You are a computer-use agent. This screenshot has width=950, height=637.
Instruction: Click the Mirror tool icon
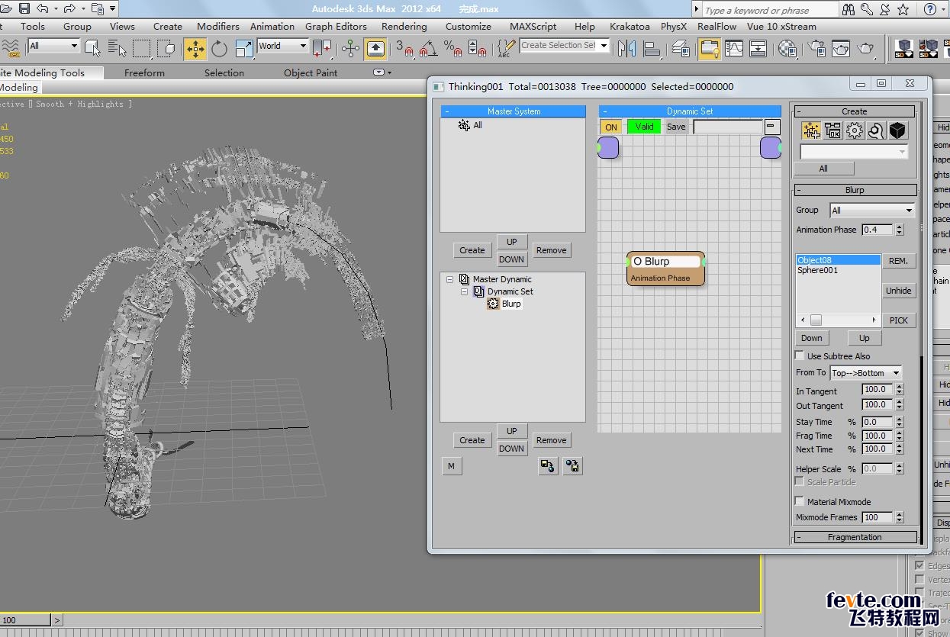pyautogui.click(x=626, y=49)
